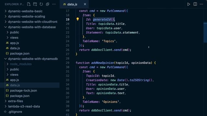The width and height of the screenshot is (207, 116).
Task: Click the New Folder icon in Explorer
Action: (35, 4)
